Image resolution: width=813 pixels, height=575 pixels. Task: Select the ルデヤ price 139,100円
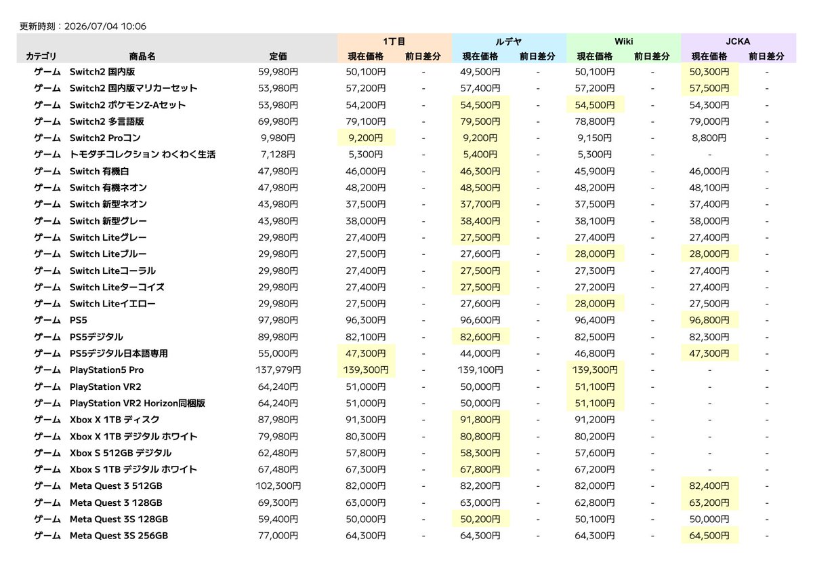[x=480, y=370]
